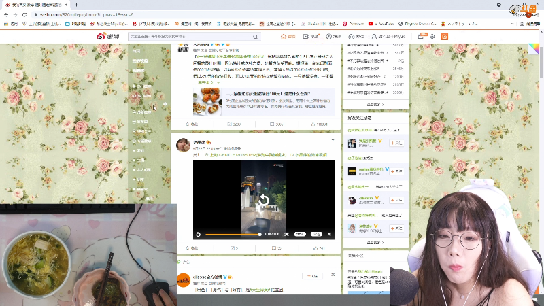Open comments on the crab news post
The height and width of the screenshot is (306, 544).
pyautogui.click(x=277, y=124)
